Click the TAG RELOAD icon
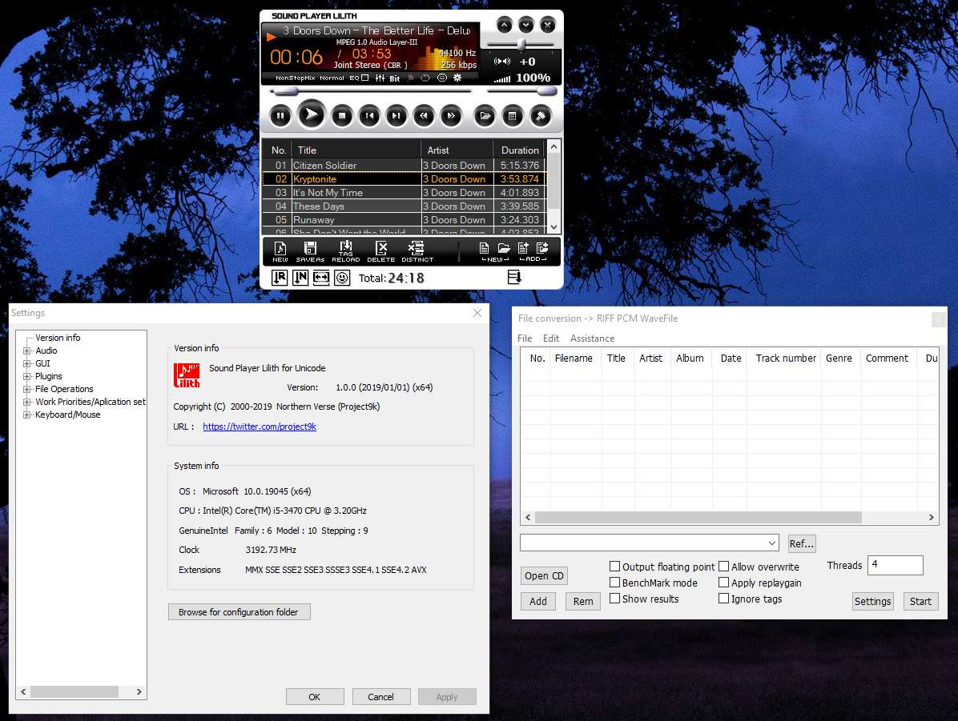Screen dimensions: 958x721 coord(346,251)
